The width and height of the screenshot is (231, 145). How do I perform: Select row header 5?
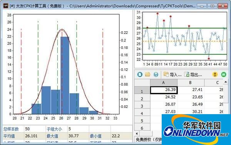pyautogui.click(x=142, y=120)
